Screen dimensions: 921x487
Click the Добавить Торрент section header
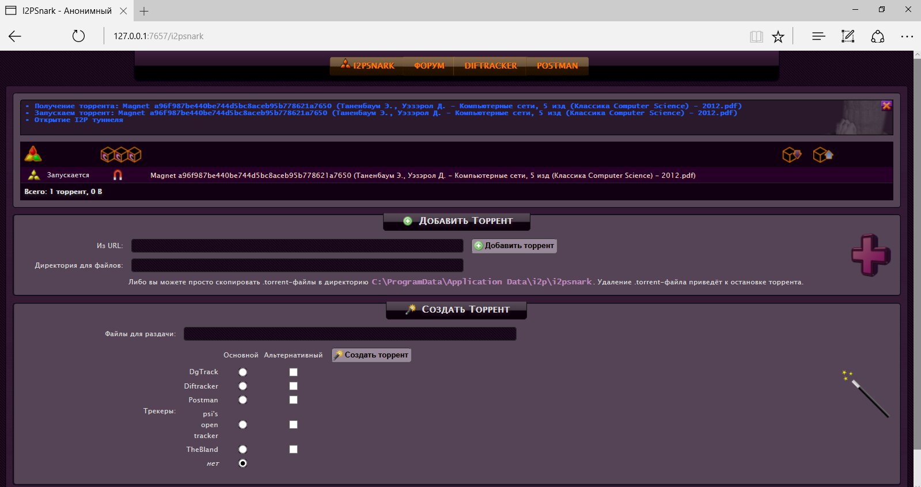(457, 221)
